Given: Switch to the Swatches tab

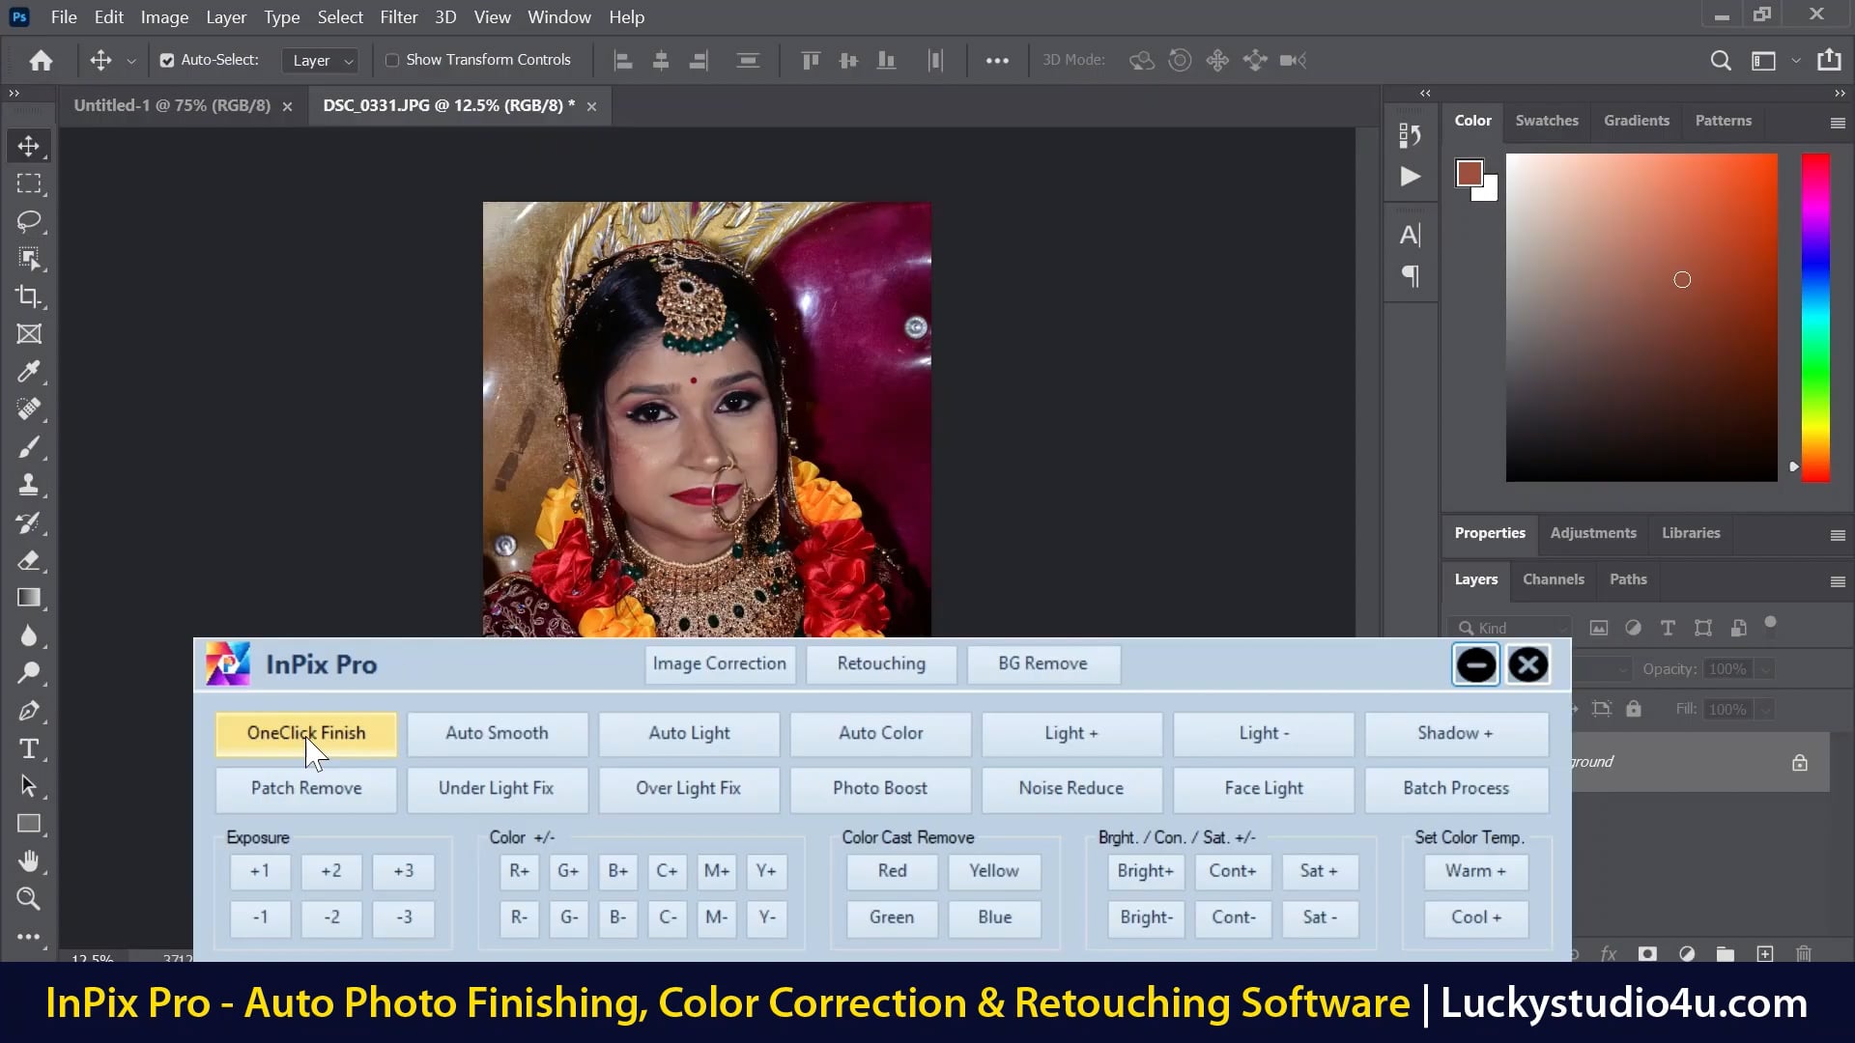Looking at the screenshot, I should pos(1547,121).
